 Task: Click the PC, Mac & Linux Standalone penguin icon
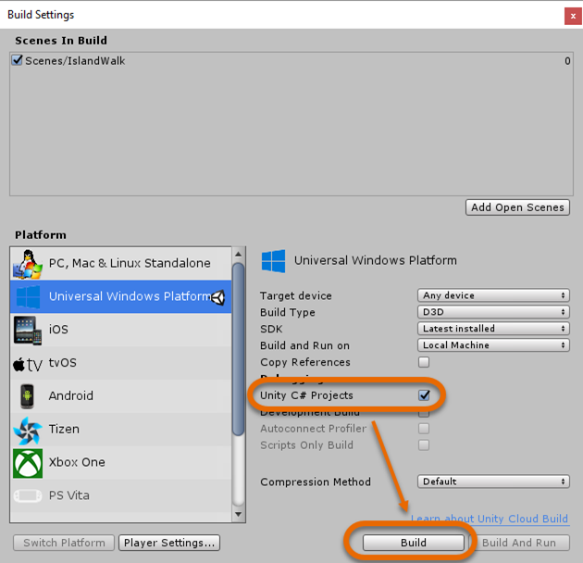click(x=27, y=264)
